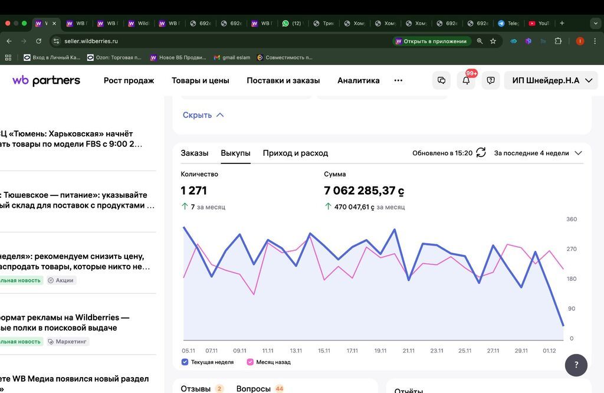The height and width of the screenshot is (393, 604).
Task: Click the Маркетинг news tag
Action: pos(67,342)
